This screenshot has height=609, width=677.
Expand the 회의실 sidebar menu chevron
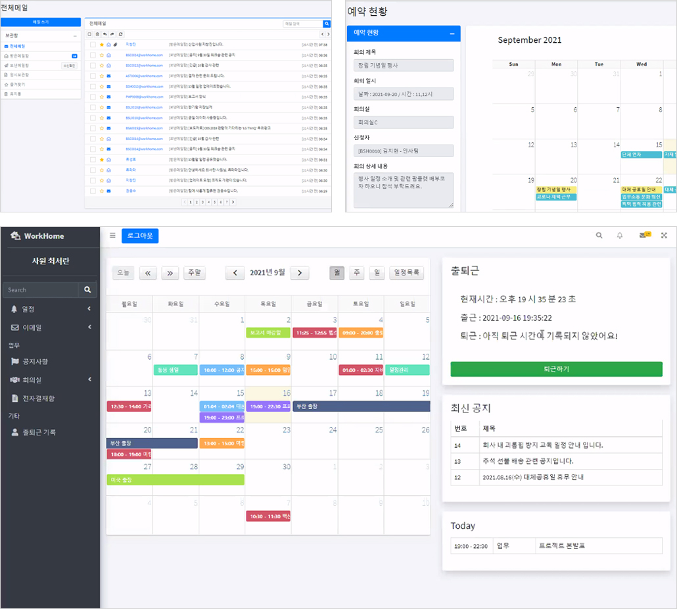click(89, 379)
